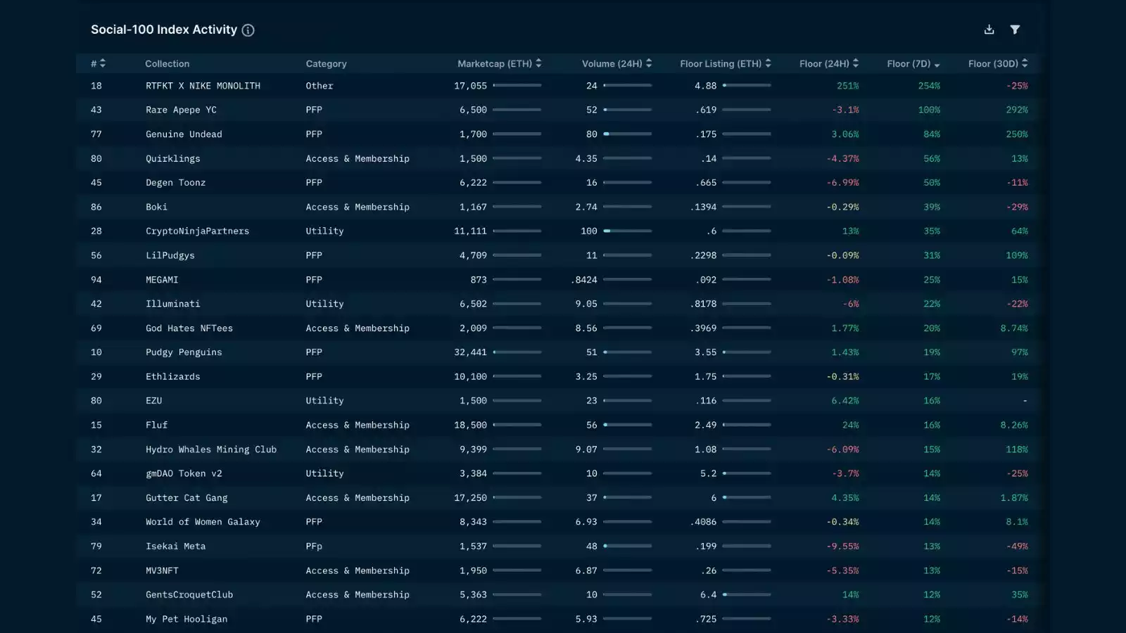This screenshot has height=633, width=1126.
Task: Select Gutter Cat Gang collection
Action: click(186, 498)
